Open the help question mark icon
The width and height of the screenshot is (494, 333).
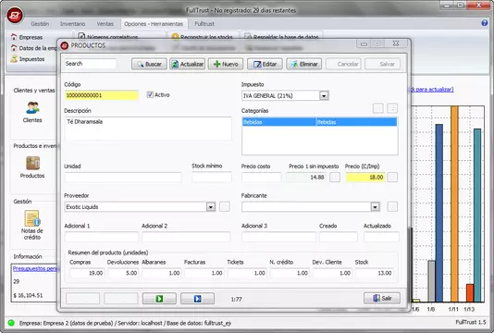point(485,23)
